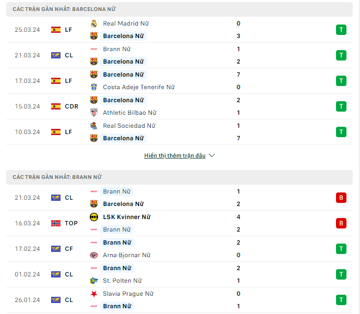
Task: Click the Slavia Prague Nữ red star logo
Action: point(94,294)
